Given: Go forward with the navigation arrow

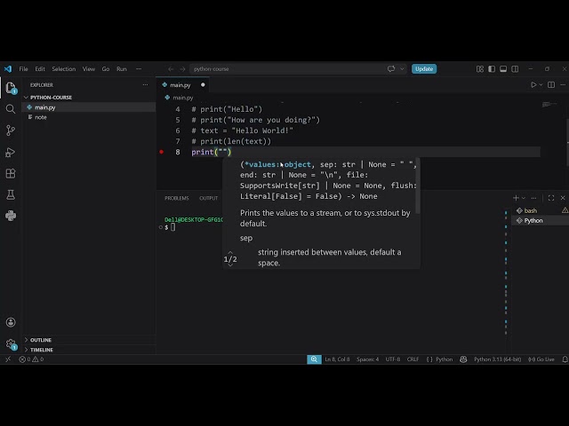Looking at the screenshot, I should coord(182,69).
